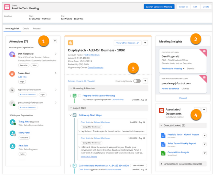The image size is (215, 176).
Task: Dismiss the Dan Fitzgerald insight
Action: [190, 69]
